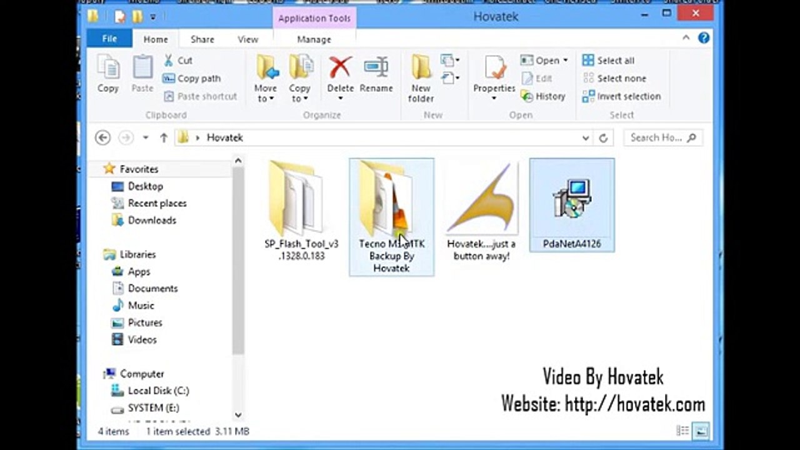Expand the address bar history dropdown
This screenshot has height=450, width=800.
[x=586, y=137]
